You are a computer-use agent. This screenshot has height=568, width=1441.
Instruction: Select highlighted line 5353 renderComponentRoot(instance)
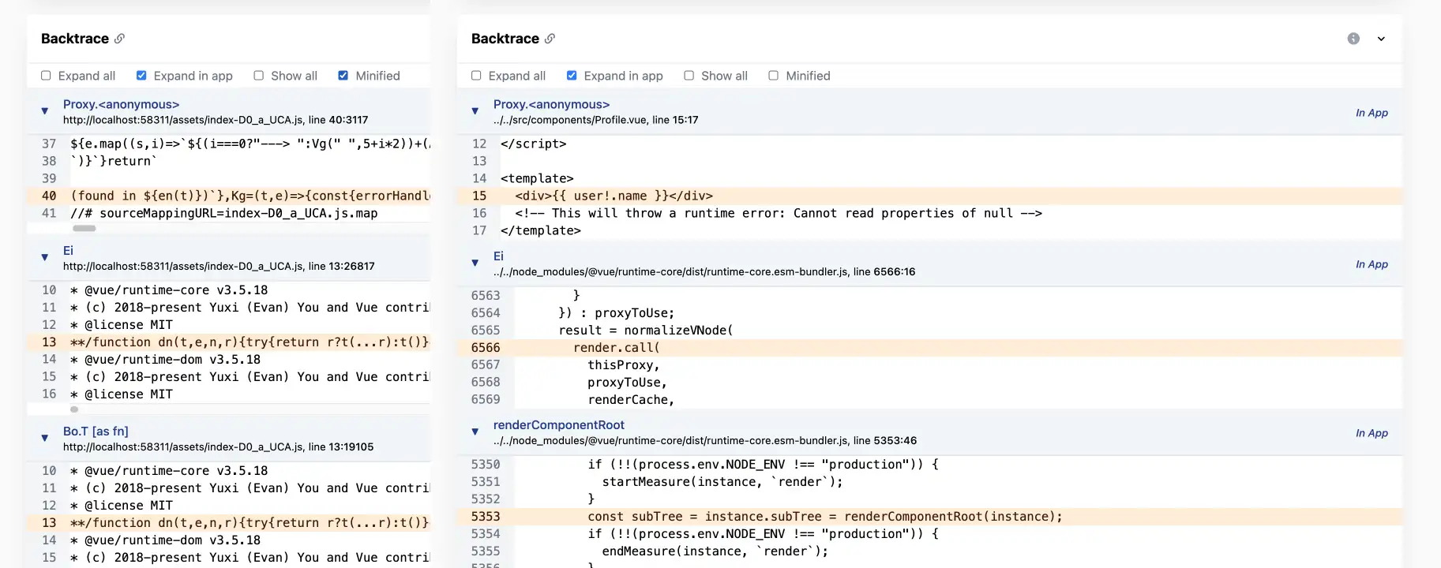point(929,516)
